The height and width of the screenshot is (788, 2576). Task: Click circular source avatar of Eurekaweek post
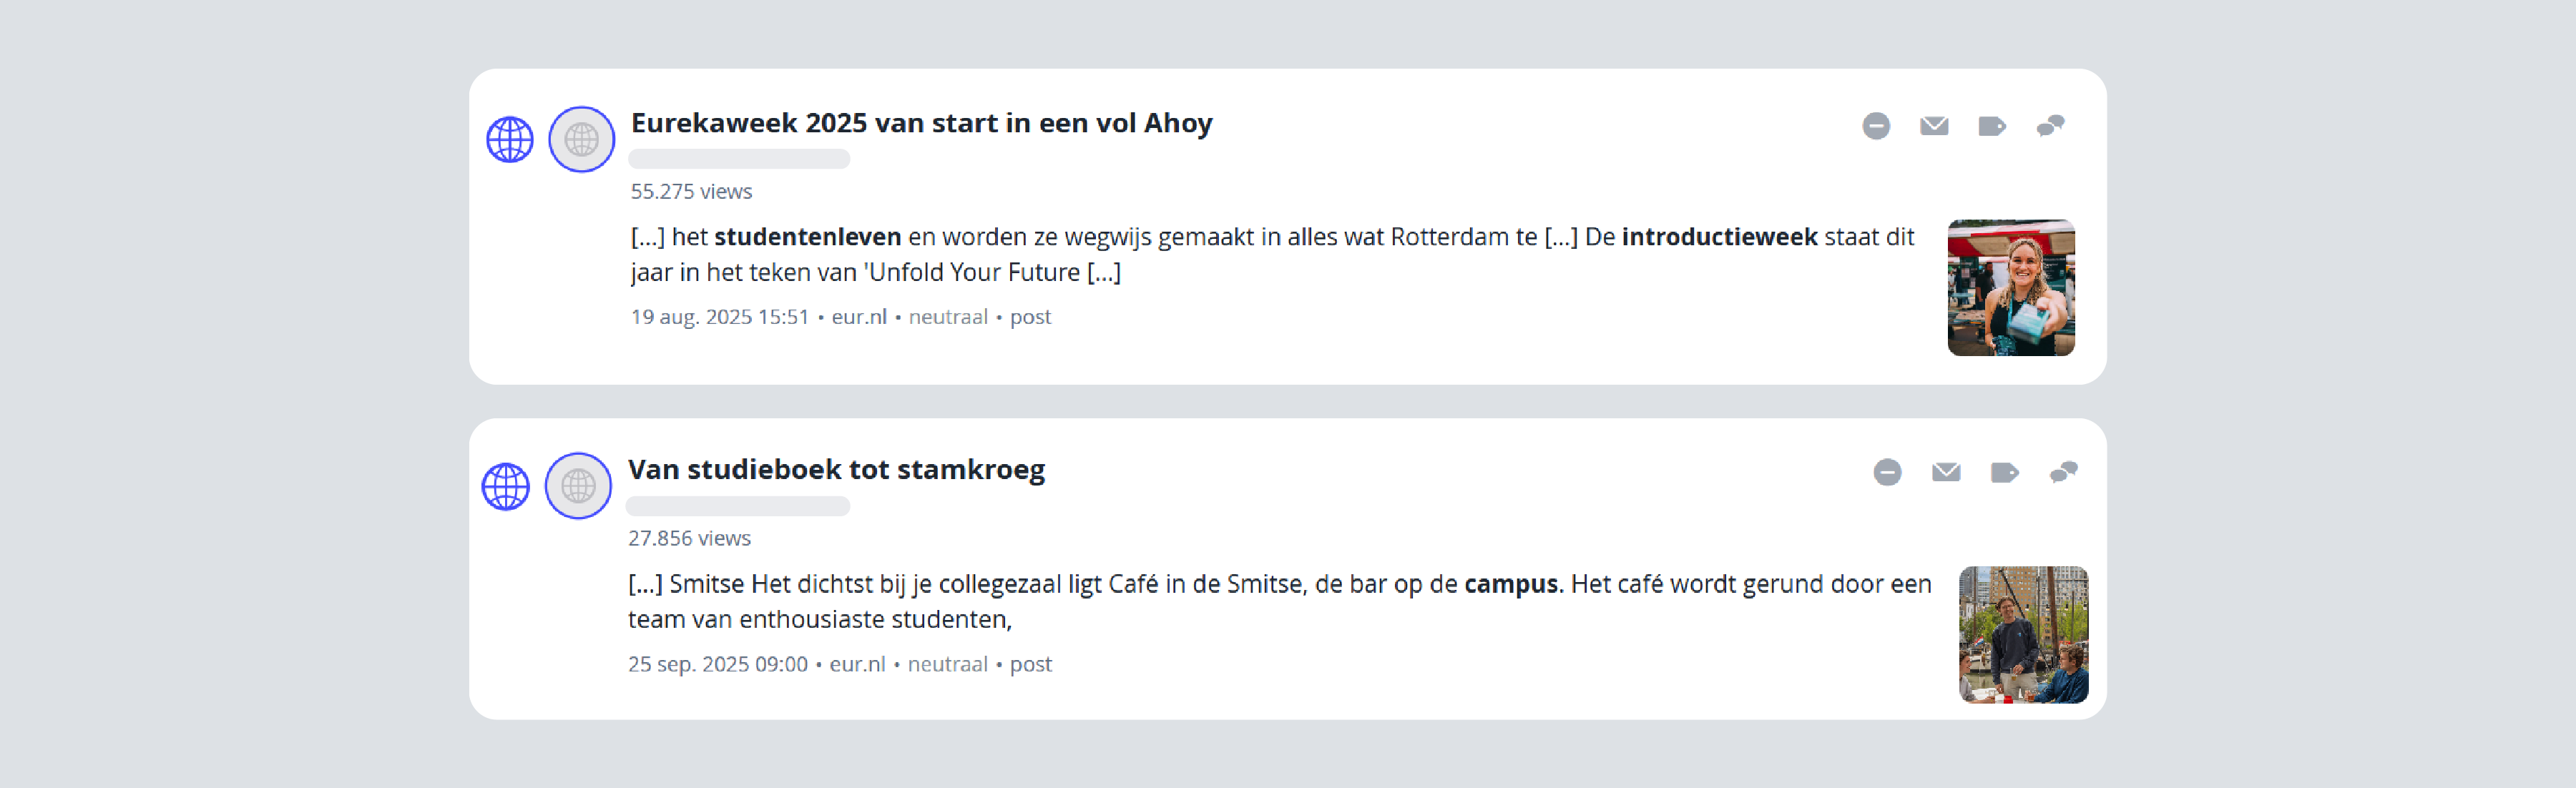pyautogui.click(x=581, y=140)
